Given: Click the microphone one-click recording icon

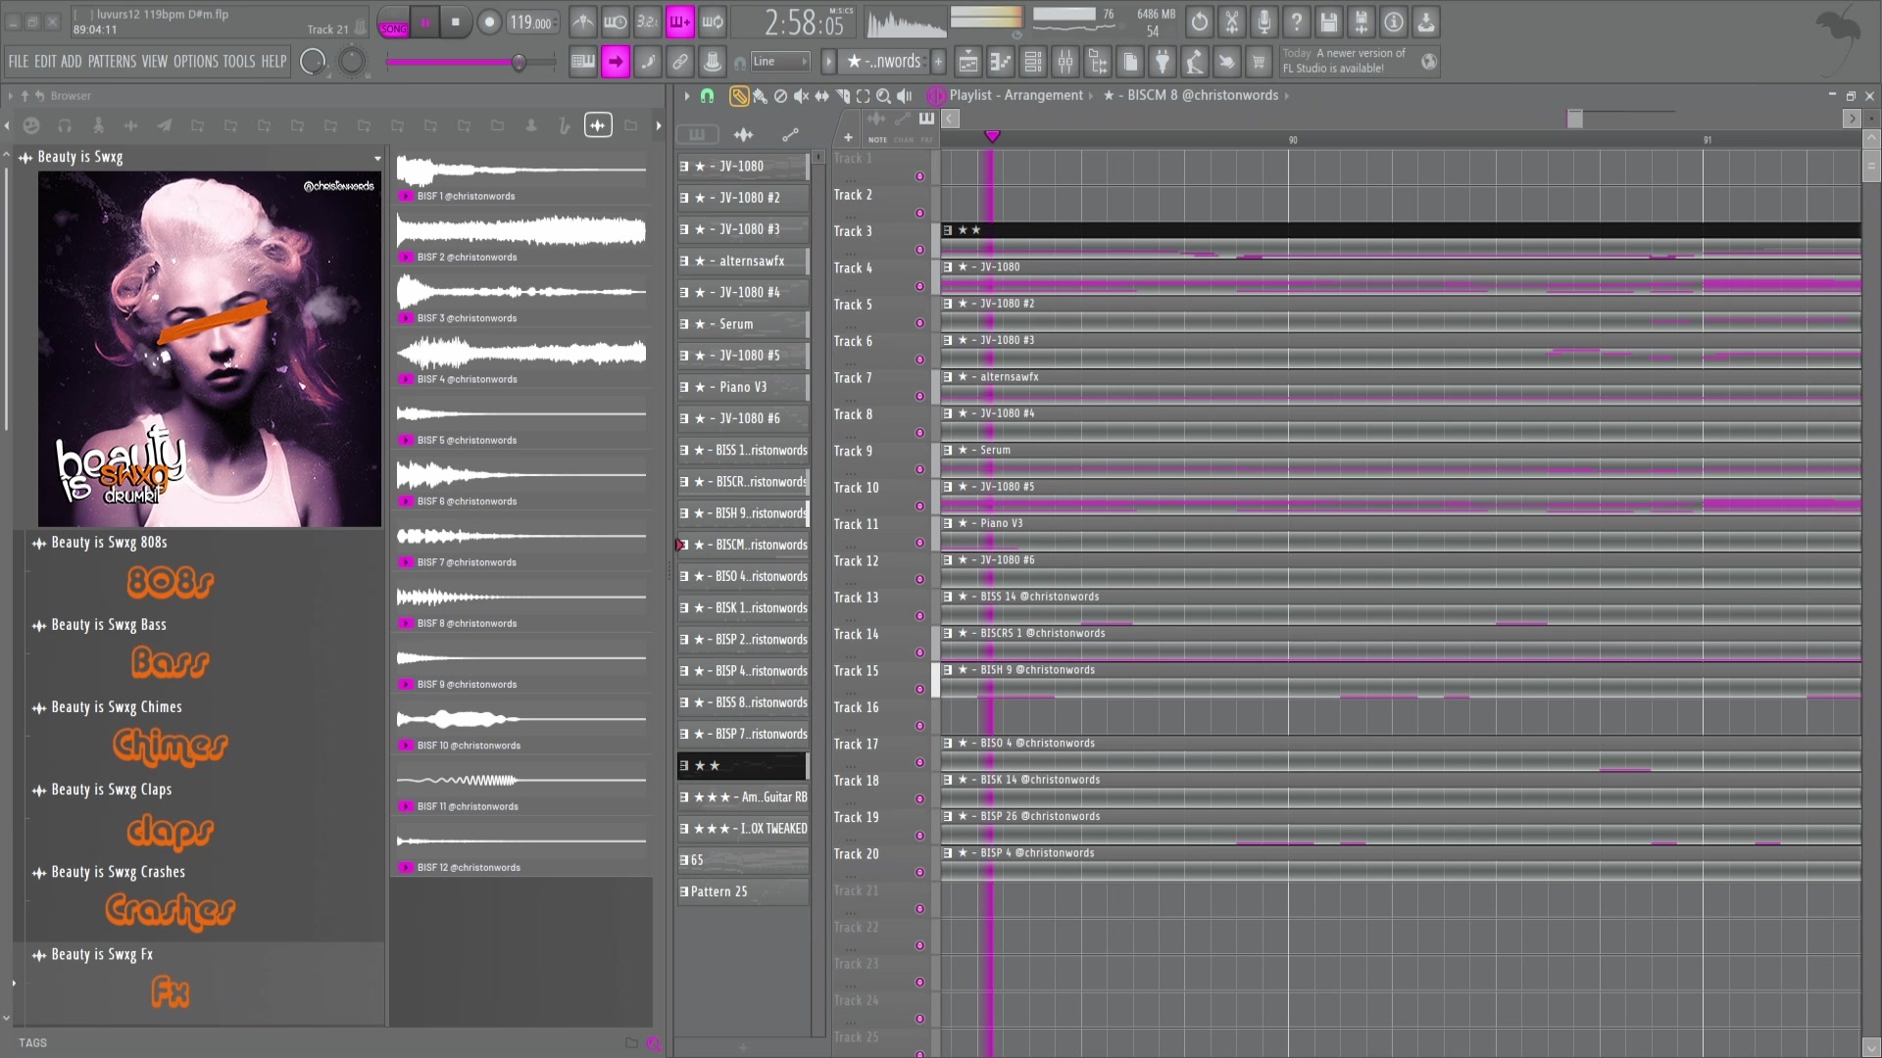Looking at the screenshot, I should pos(1264,22).
